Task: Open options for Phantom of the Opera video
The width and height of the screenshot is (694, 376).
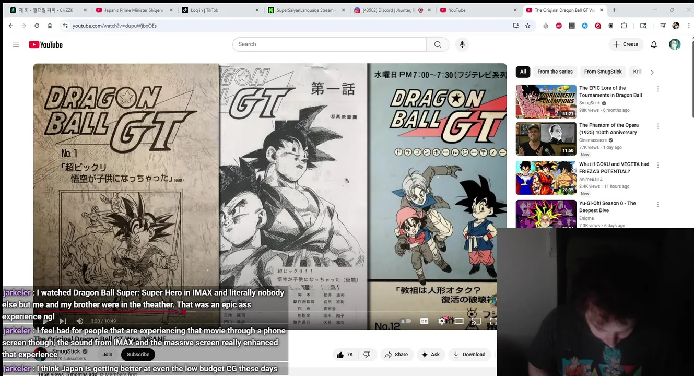Action: point(658,126)
